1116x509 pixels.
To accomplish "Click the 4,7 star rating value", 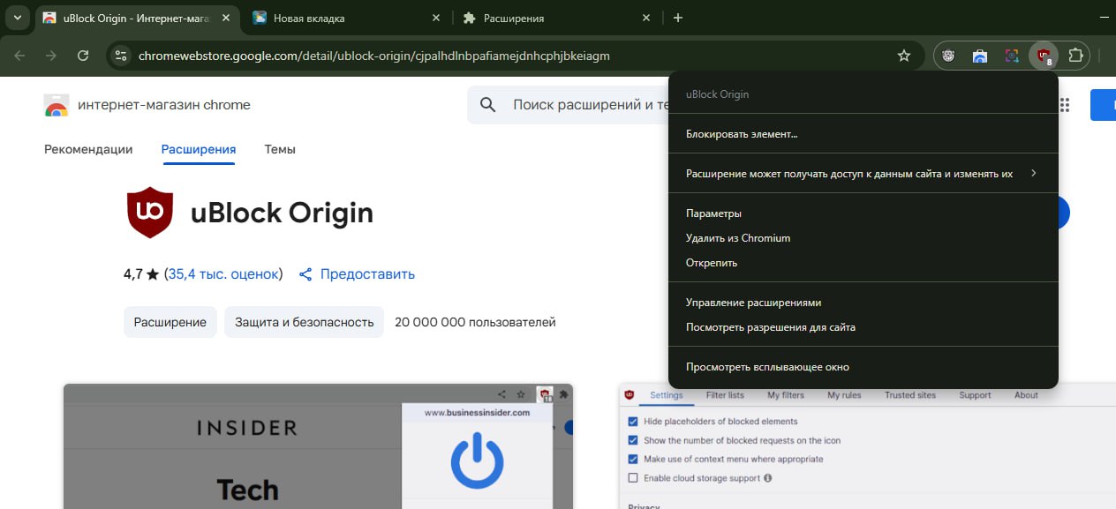I will click(x=141, y=274).
